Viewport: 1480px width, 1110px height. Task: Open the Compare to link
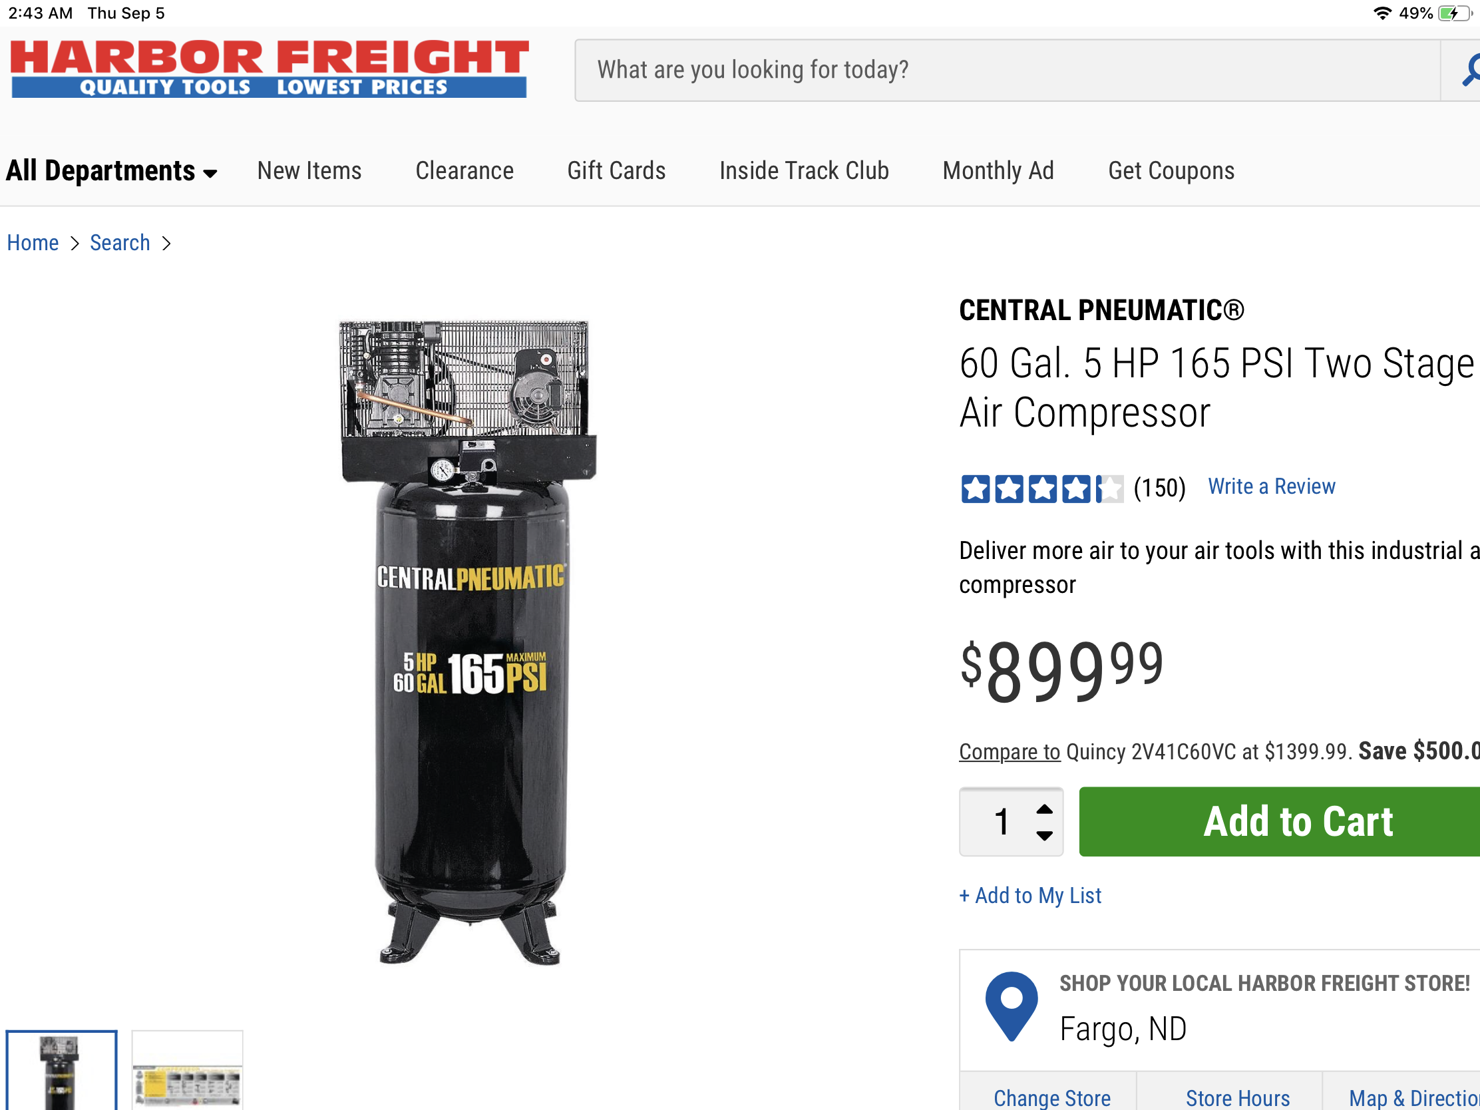tap(1009, 752)
